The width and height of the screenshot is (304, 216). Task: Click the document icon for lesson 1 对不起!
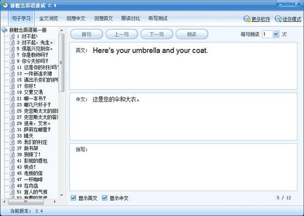pos(12,36)
